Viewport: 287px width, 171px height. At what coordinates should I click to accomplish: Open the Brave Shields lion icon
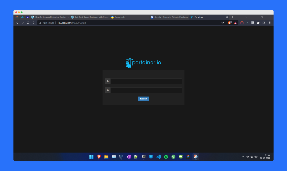pyautogui.click(x=230, y=23)
